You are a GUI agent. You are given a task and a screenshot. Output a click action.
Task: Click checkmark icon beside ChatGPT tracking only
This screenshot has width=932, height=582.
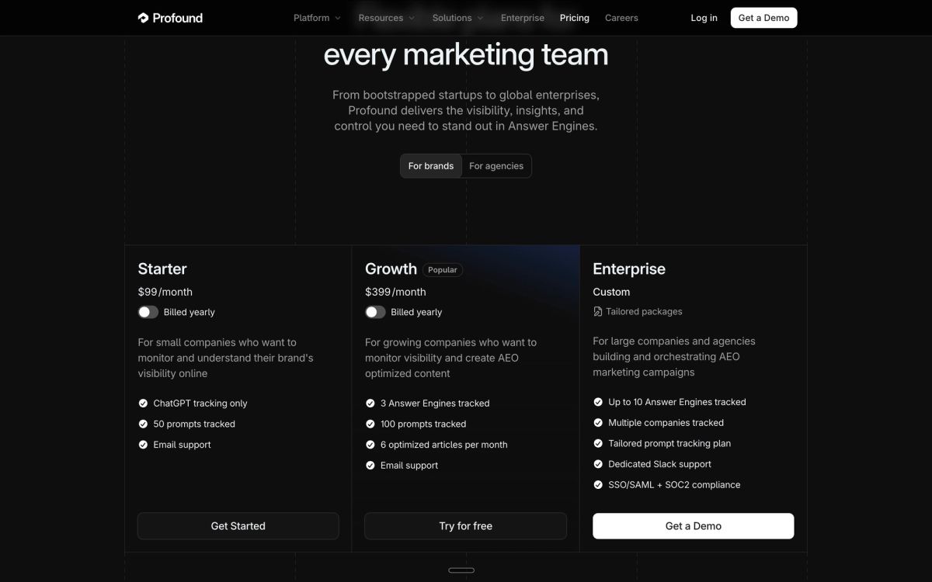pyautogui.click(x=143, y=404)
